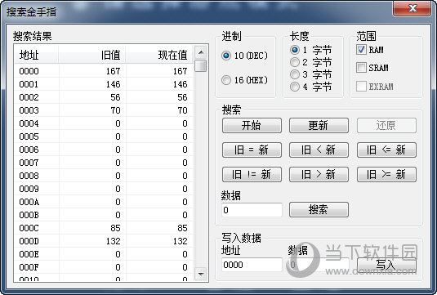
Task: Select the row with address 000F
Action: point(104,267)
